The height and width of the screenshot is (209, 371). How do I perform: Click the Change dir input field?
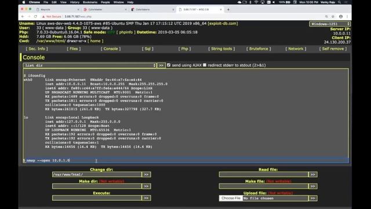(x=97, y=174)
